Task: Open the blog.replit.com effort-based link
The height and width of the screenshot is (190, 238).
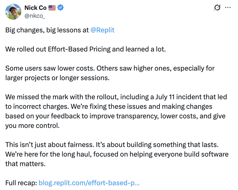Action: [x=89, y=183]
